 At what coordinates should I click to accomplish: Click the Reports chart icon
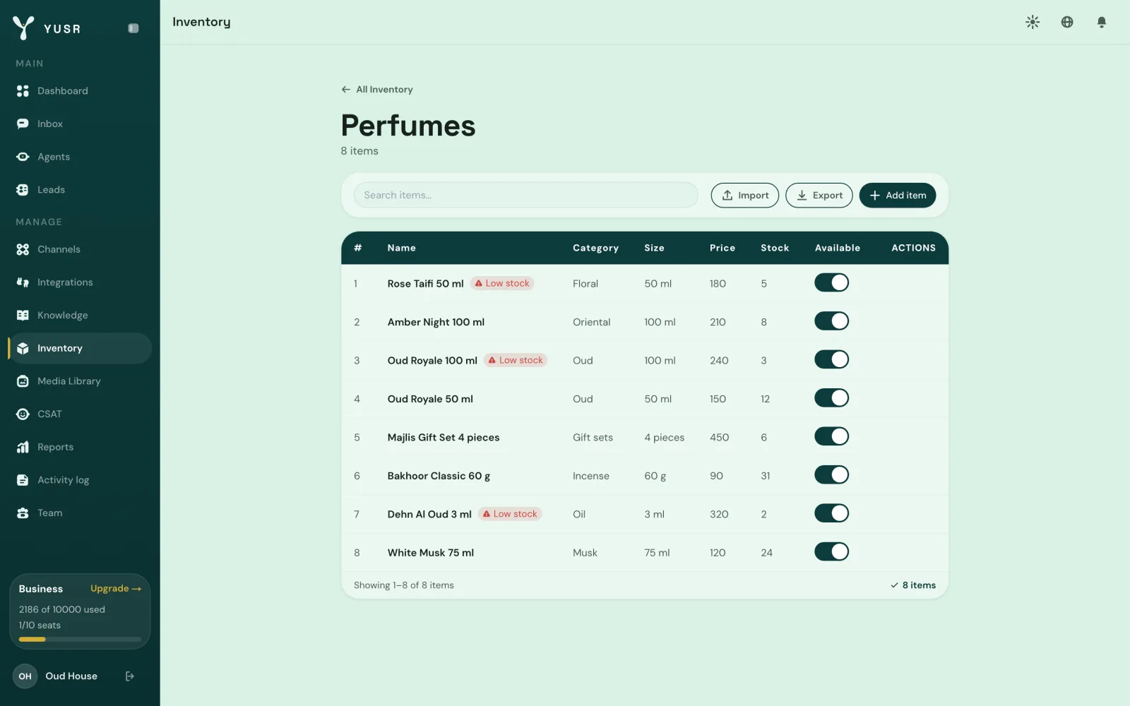coord(23,447)
